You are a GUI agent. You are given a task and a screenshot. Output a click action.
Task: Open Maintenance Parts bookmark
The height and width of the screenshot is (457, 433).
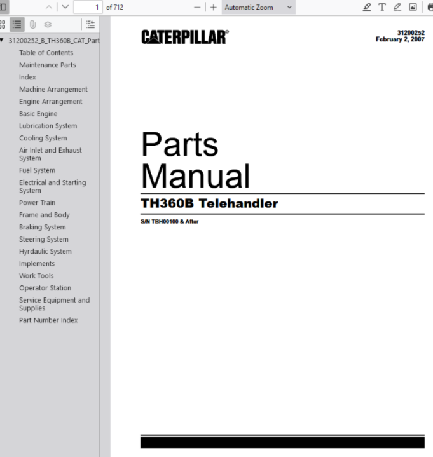point(48,65)
